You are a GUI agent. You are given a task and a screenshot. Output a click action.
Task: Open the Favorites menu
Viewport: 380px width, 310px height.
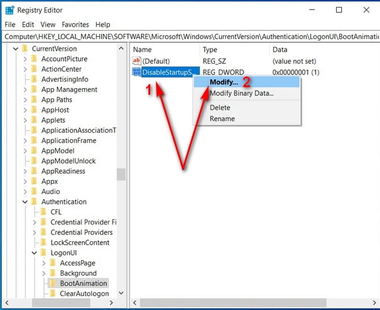[x=75, y=24]
